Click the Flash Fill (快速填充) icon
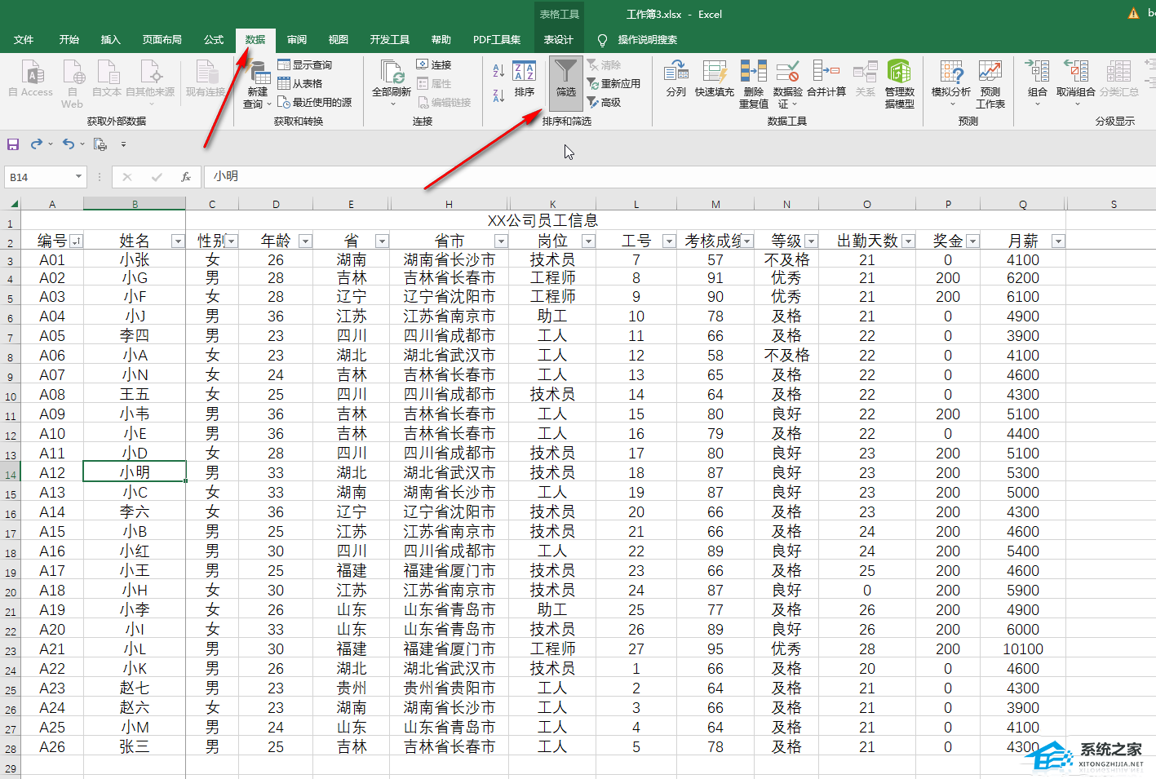 (x=714, y=72)
